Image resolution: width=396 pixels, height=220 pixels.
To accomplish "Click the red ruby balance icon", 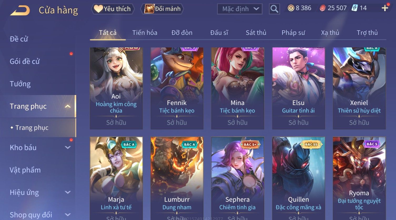I will pyautogui.click(x=323, y=8).
